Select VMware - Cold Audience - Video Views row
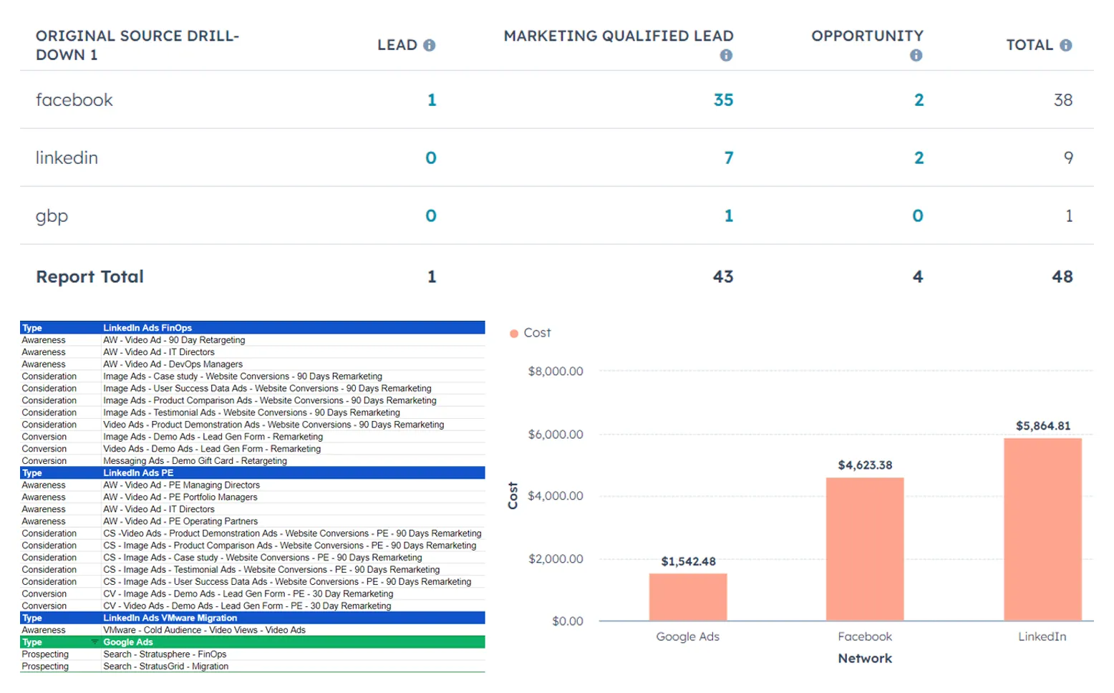The width and height of the screenshot is (1114, 693). tap(253, 630)
